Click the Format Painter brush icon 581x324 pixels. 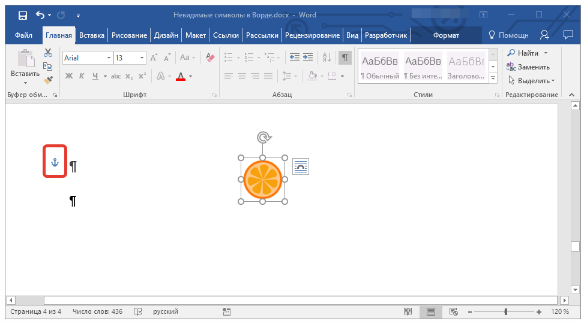[48, 80]
